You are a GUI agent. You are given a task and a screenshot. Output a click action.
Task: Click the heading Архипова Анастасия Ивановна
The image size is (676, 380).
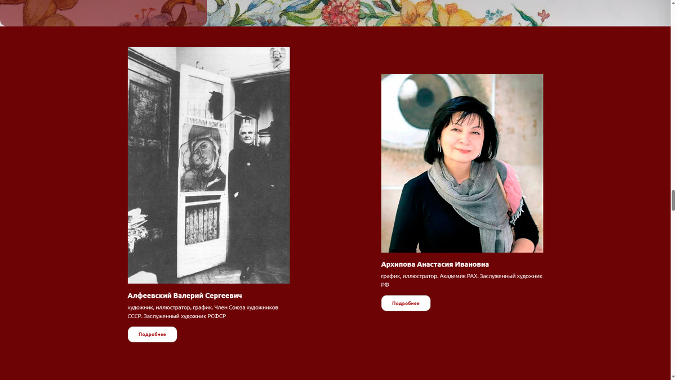(435, 264)
